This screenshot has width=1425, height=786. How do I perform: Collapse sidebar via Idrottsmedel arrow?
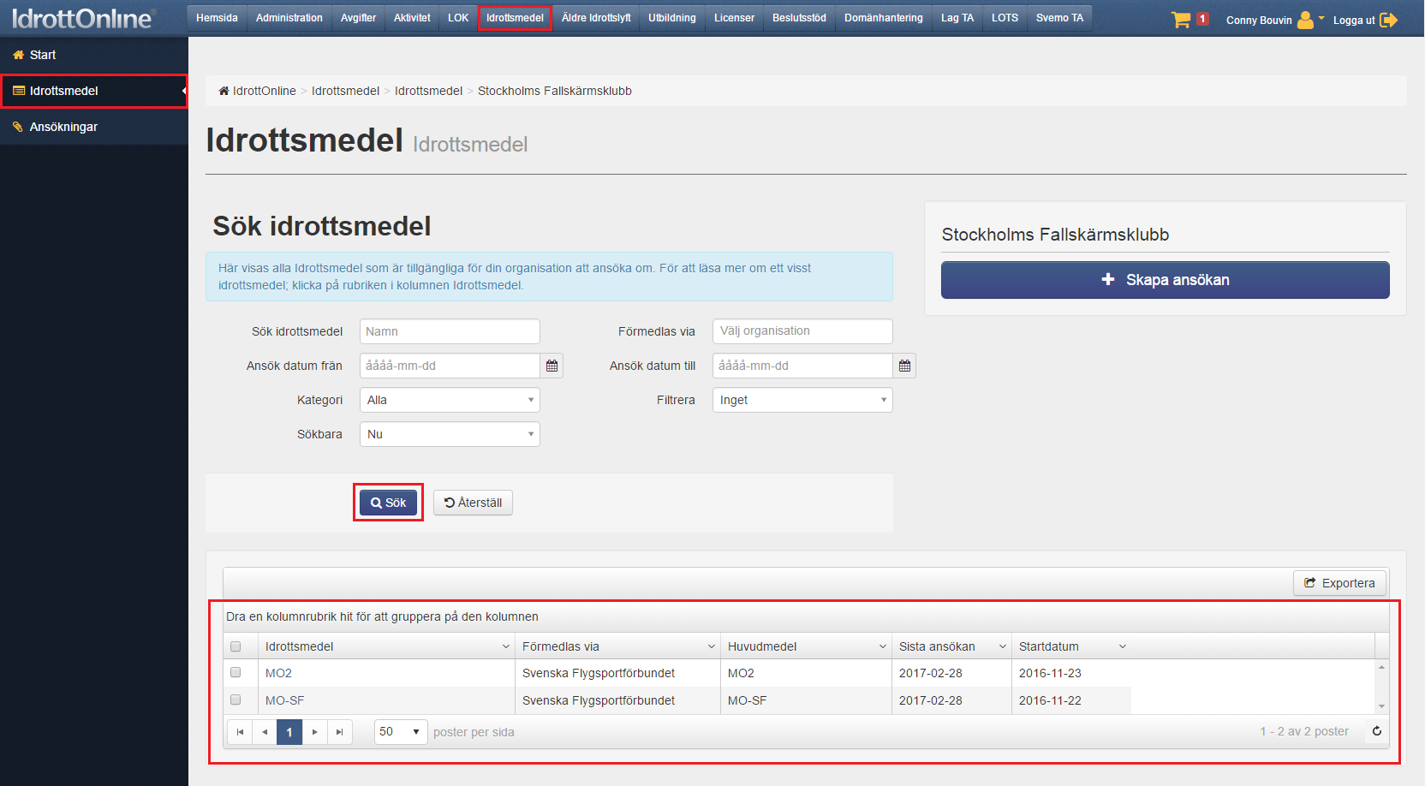click(x=183, y=91)
